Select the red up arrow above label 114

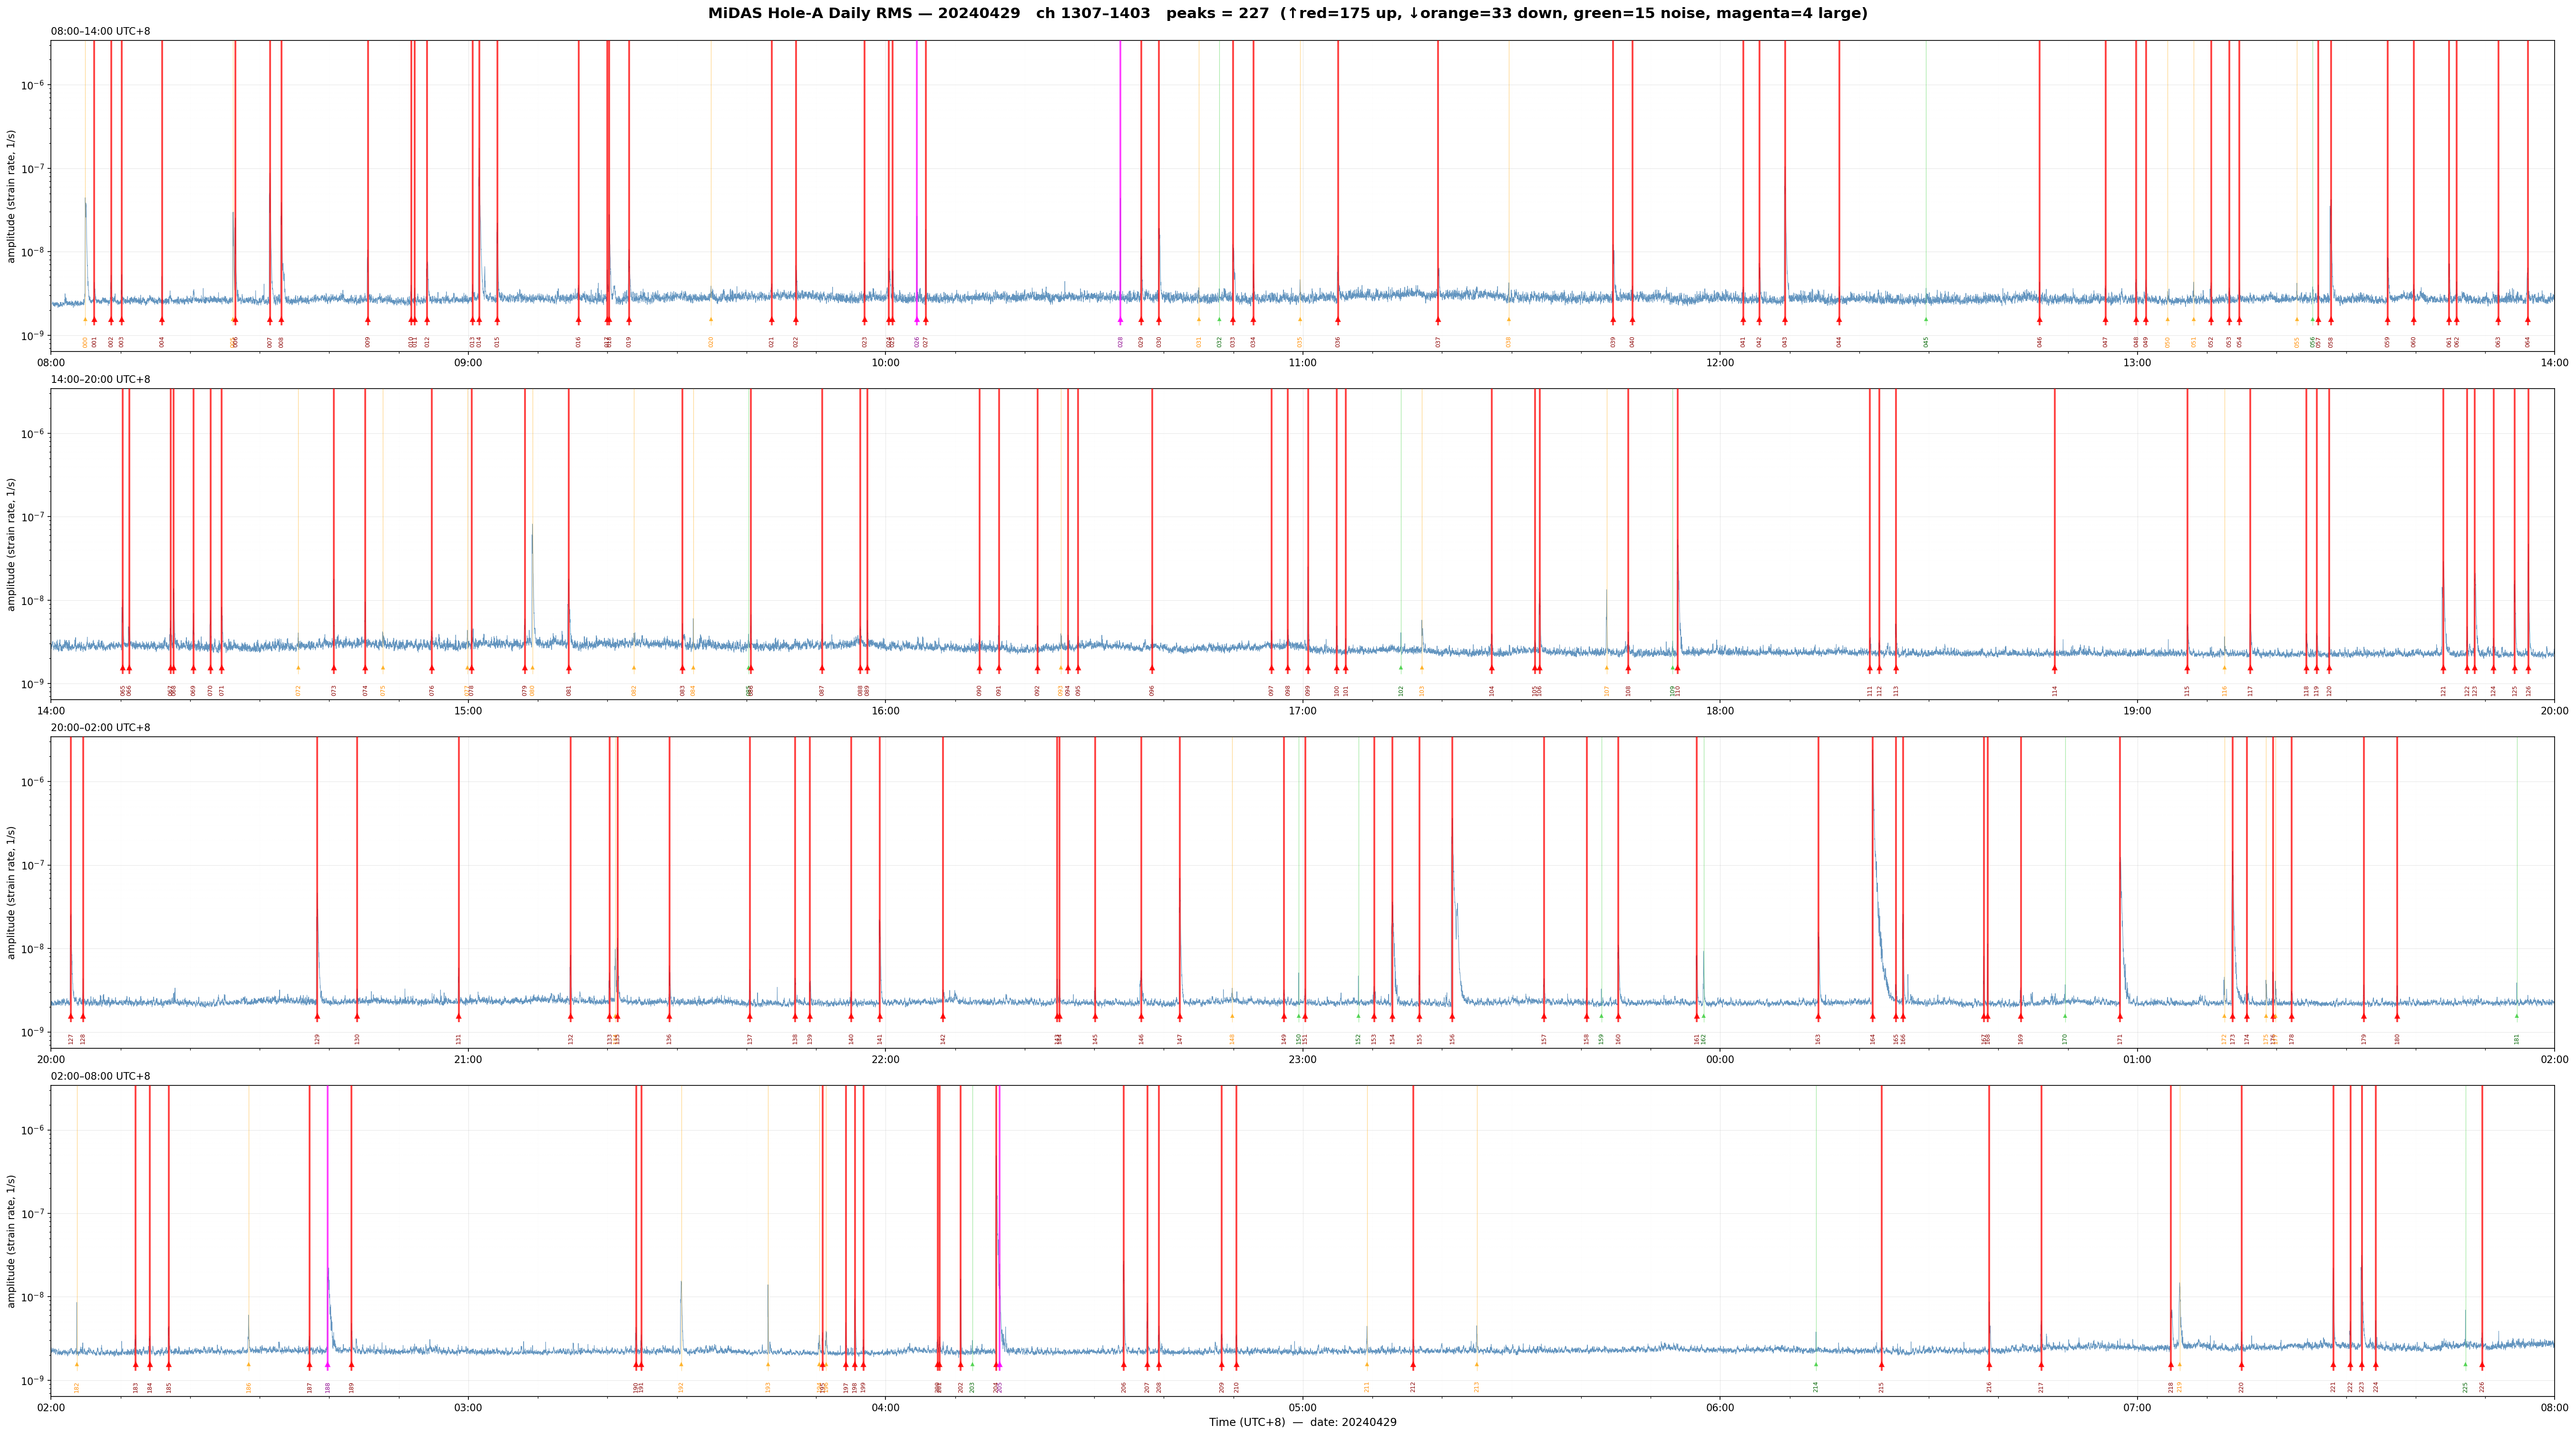[2055, 668]
